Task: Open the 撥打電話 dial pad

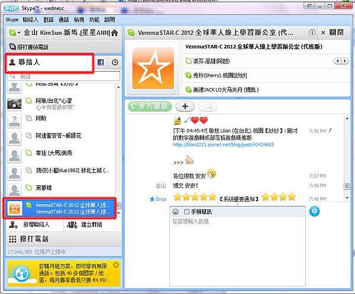Action: click(64, 239)
